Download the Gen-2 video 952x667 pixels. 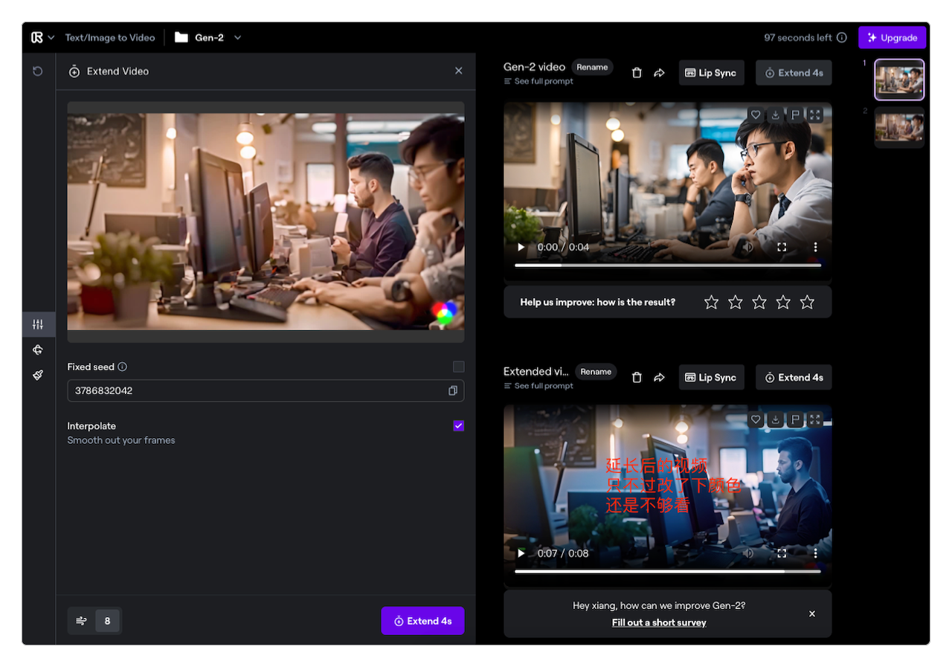[776, 115]
